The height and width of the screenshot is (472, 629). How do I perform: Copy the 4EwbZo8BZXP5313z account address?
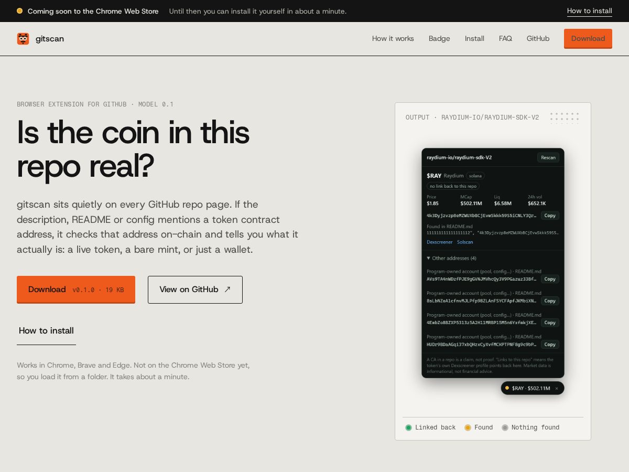[x=550, y=323]
